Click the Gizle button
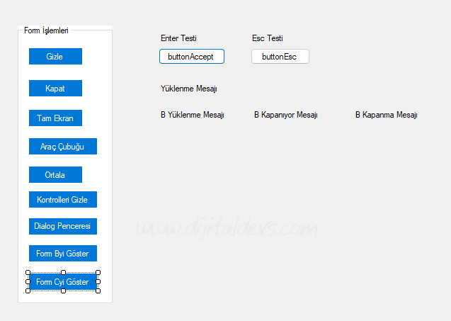 coord(55,57)
